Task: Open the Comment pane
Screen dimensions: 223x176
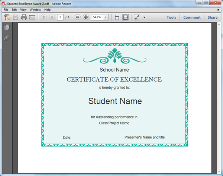Action: click(192, 17)
